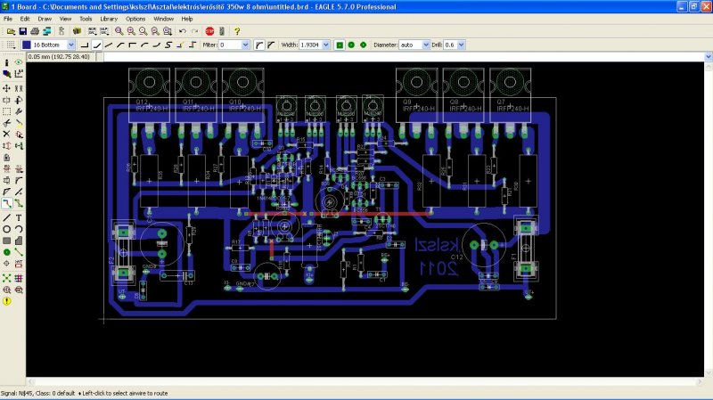Select the straight diagonal wire bend

[108, 45]
